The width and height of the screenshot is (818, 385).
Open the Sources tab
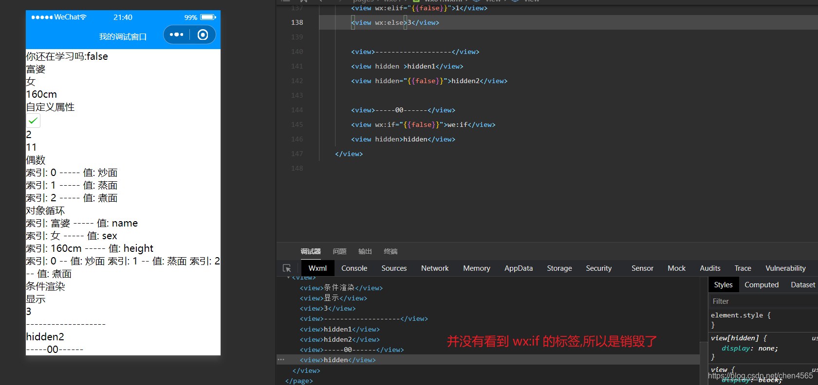394,268
